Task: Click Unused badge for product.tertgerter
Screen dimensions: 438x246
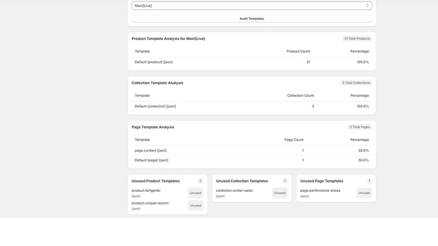Action: [195, 193]
